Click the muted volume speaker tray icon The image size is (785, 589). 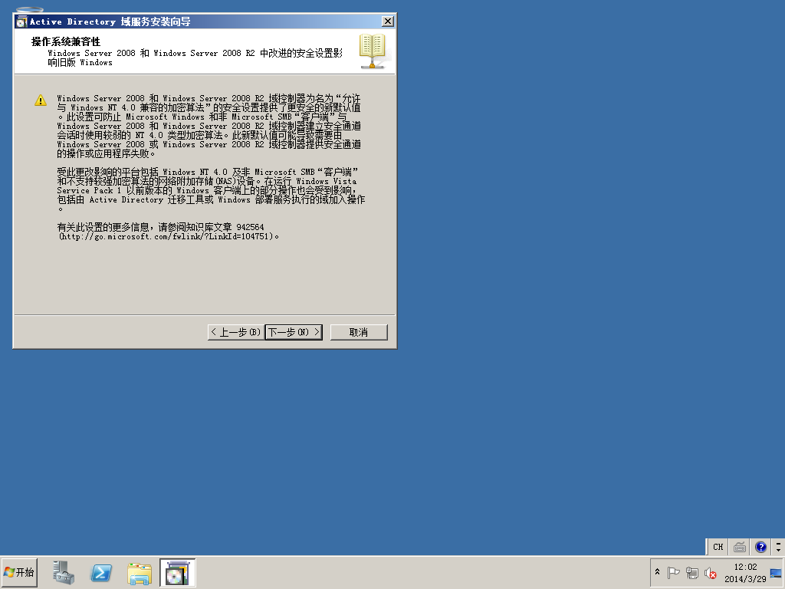pyautogui.click(x=711, y=572)
